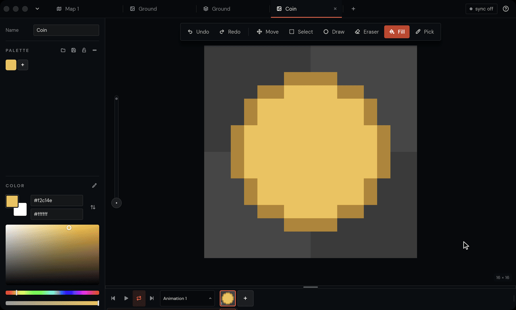Jump to the last animation frame
516x310 pixels.
pos(152,298)
